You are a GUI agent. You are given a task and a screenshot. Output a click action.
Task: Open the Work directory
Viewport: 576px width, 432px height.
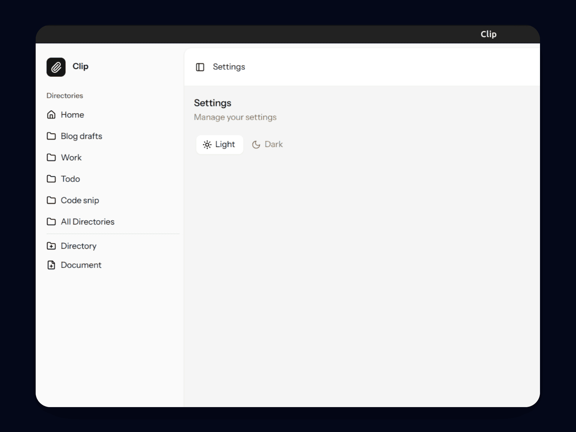71,157
